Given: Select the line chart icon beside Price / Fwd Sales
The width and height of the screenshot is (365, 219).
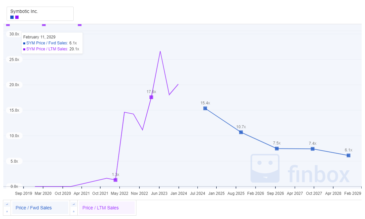Looking at the screenshot, I should tap(7, 204).
